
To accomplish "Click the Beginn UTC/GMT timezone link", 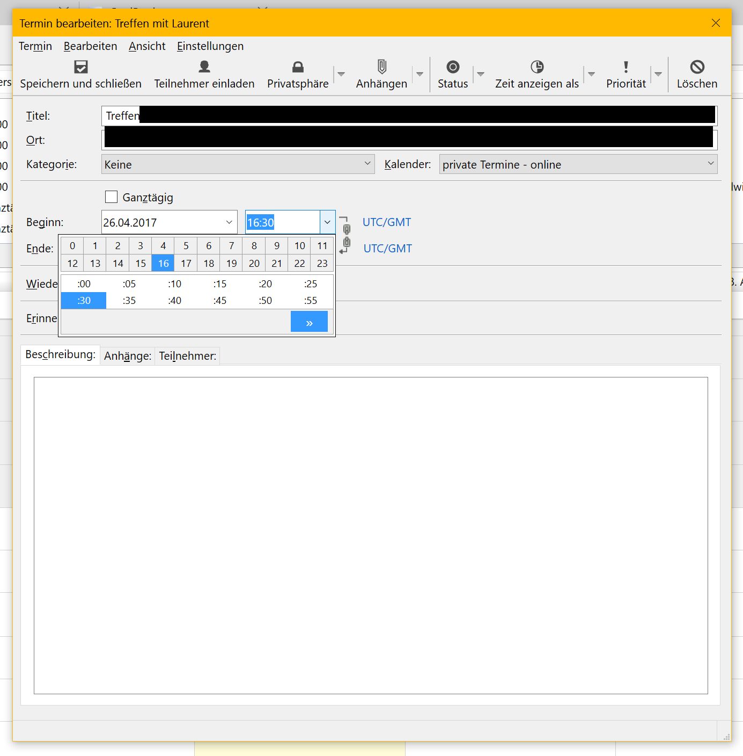I will [387, 222].
